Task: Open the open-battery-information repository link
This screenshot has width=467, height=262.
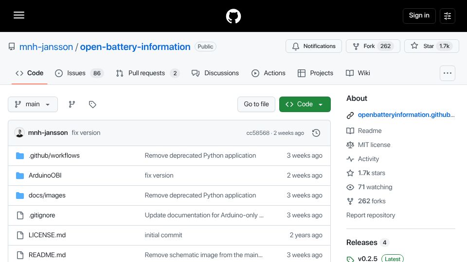Action: (x=135, y=47)
